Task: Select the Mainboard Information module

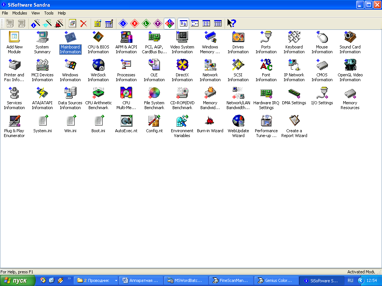Action: (x=70, y=42)
